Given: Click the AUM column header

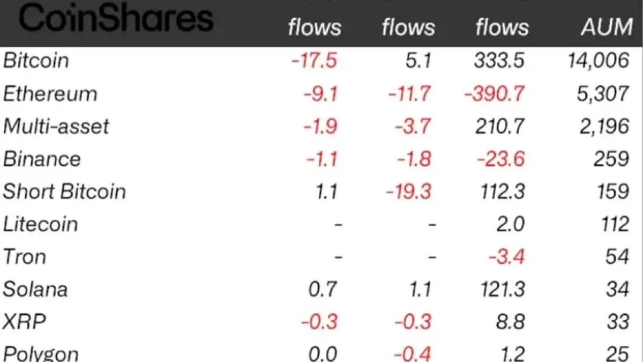Looking at the screenshot, I should 606,27.
